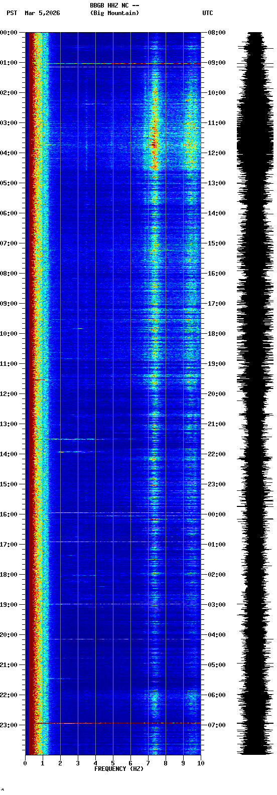Click the '(Big Mountain)' station name
Viewport: 277px width, 795px height.
pyautogui.click(x=114, y=13)
